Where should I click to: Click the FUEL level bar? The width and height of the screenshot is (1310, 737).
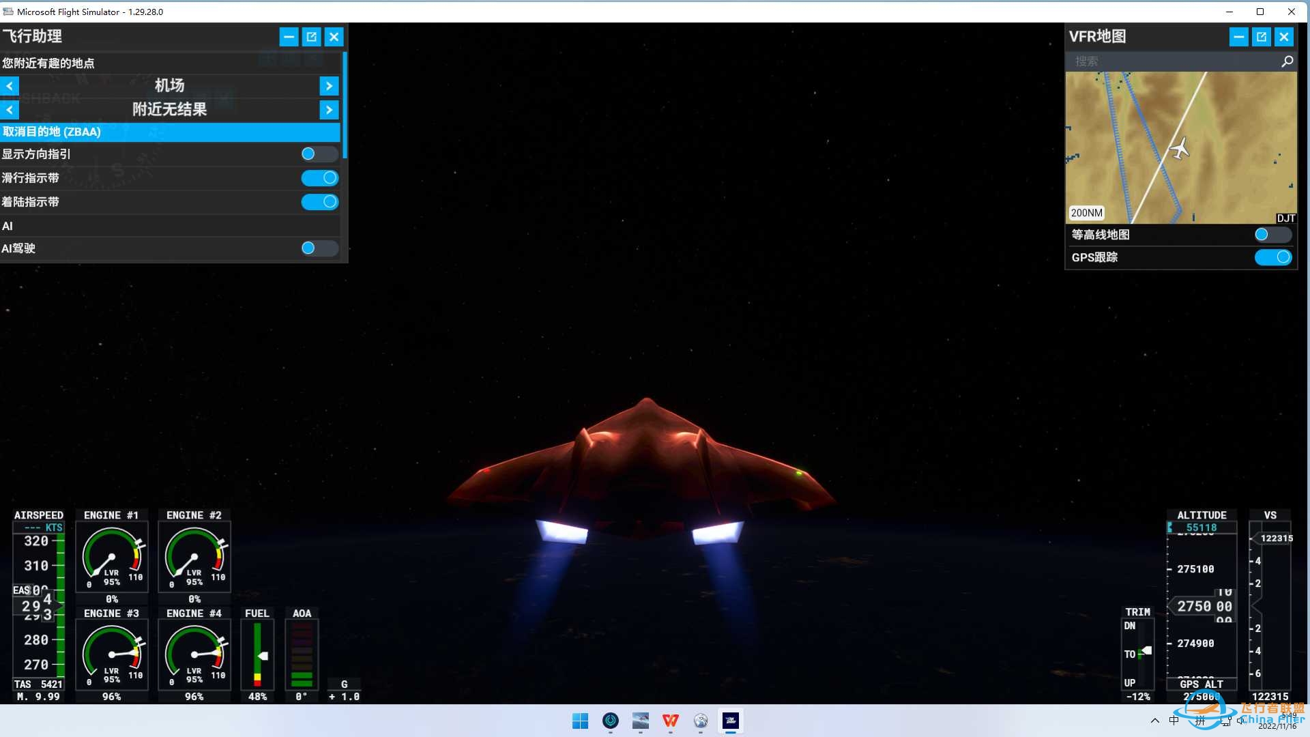(257, 654)
